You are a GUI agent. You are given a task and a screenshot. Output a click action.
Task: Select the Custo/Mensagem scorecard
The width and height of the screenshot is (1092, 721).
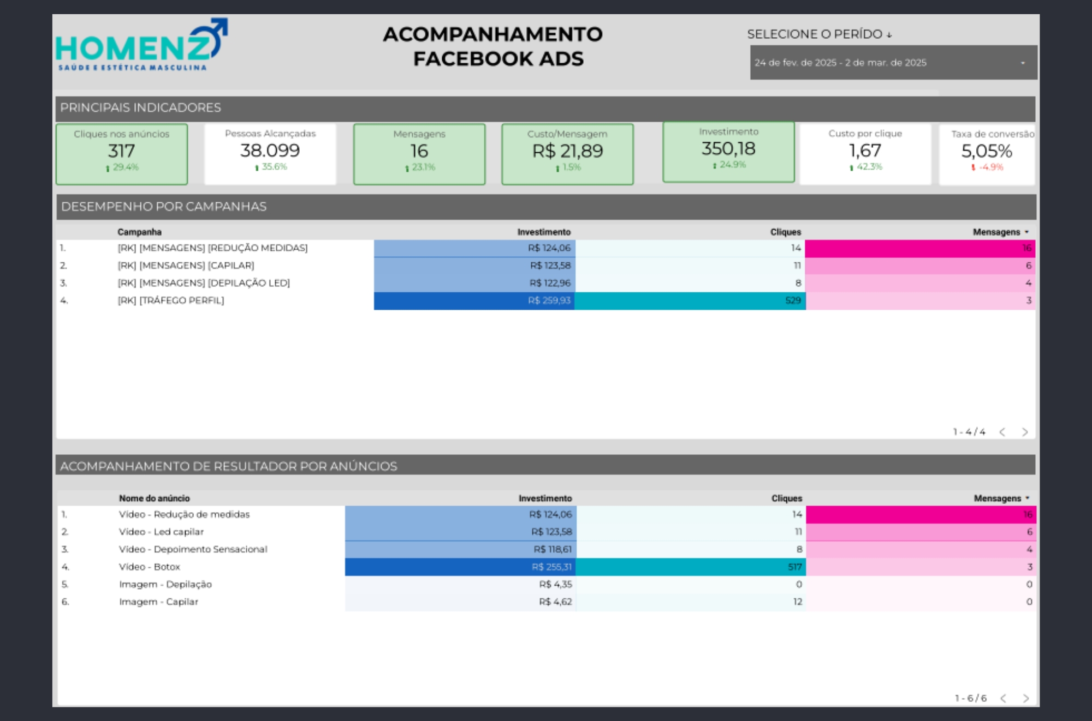pyautogui.click(x=567, y=154)
